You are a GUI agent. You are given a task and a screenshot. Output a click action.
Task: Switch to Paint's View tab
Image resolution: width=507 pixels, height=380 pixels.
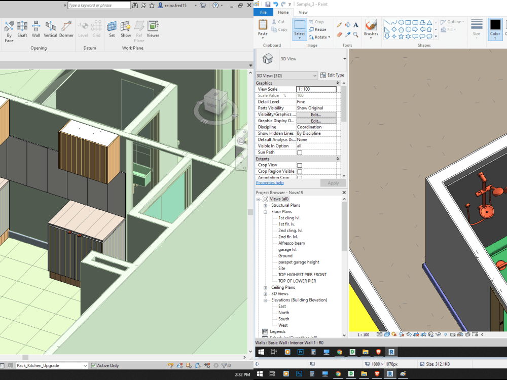pyautogui.click(x=303, y=12)
